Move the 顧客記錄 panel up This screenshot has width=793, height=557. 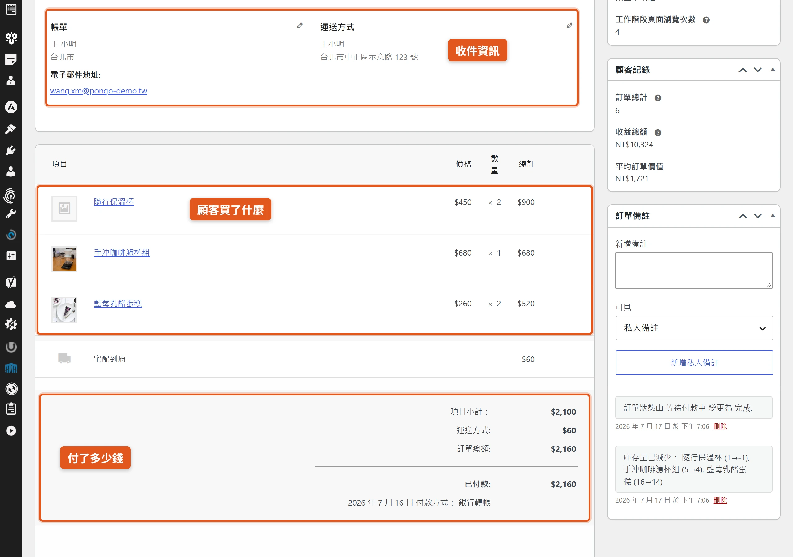(743, 70)
